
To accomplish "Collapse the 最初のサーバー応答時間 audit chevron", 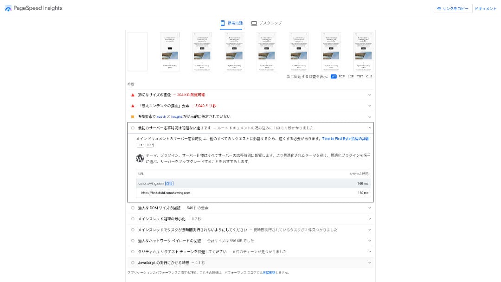I will [x=370, y=128].
